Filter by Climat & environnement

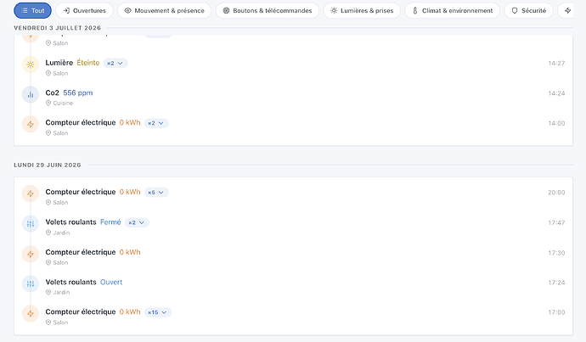pyautogui.click(x=452, y=10)
